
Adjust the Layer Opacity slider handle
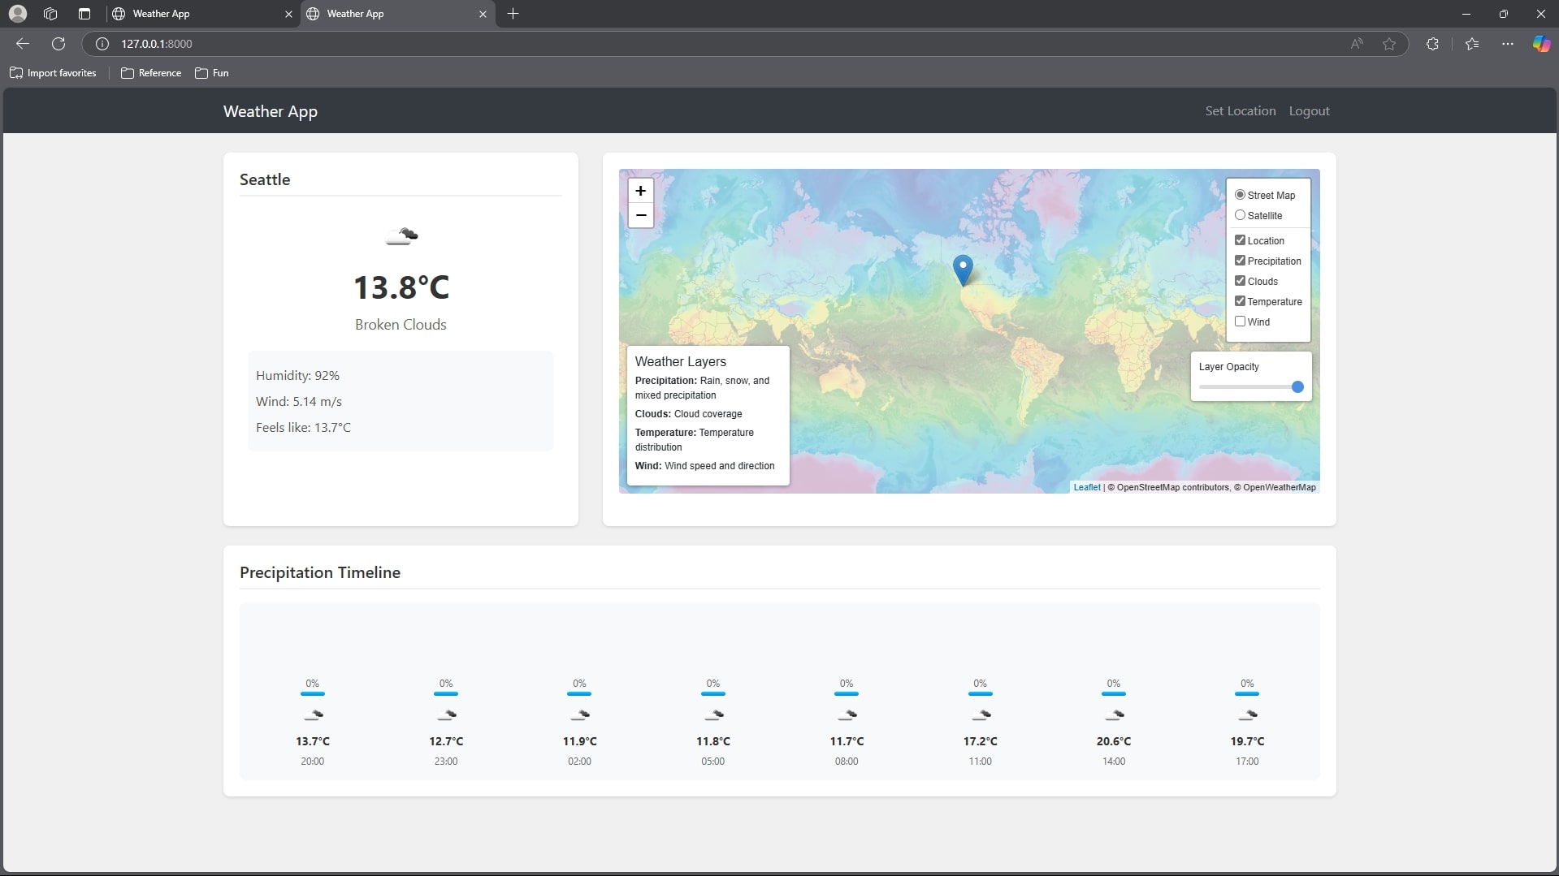[1297, 387]
